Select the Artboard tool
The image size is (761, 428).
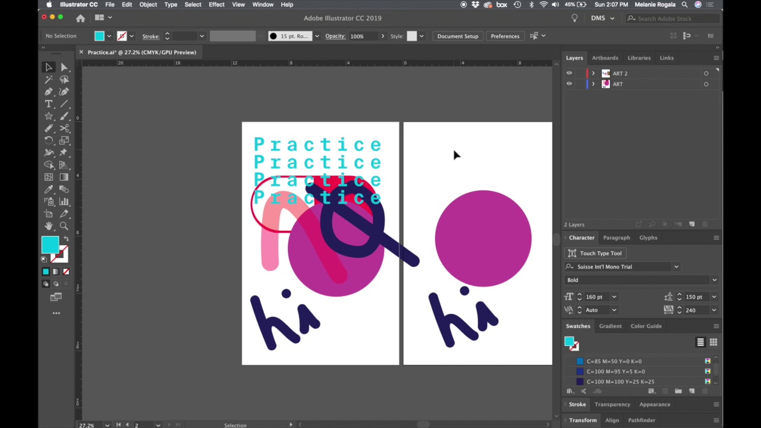(49, 213)
